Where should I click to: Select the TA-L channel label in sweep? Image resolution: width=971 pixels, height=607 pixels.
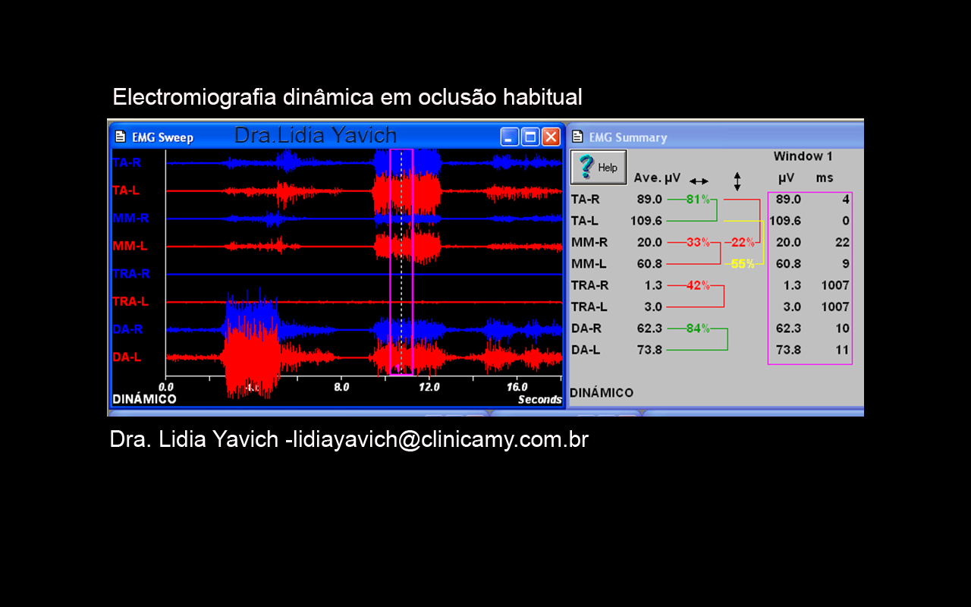coord(126,190)
